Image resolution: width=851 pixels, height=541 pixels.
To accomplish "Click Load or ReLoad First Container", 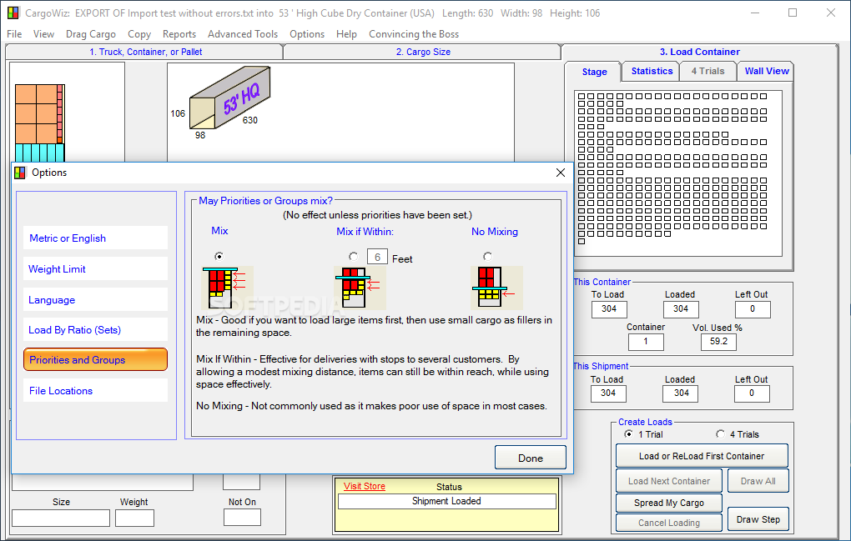I will [x=701, y=456].
